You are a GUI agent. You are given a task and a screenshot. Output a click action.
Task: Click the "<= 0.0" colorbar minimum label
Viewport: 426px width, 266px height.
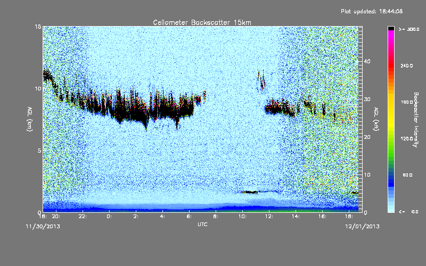point(408,211)
